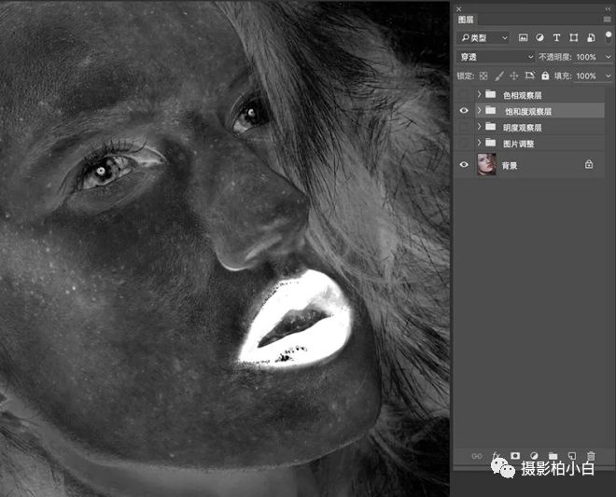
Task: Click the type layer filter icon
Action: (557, 38)
